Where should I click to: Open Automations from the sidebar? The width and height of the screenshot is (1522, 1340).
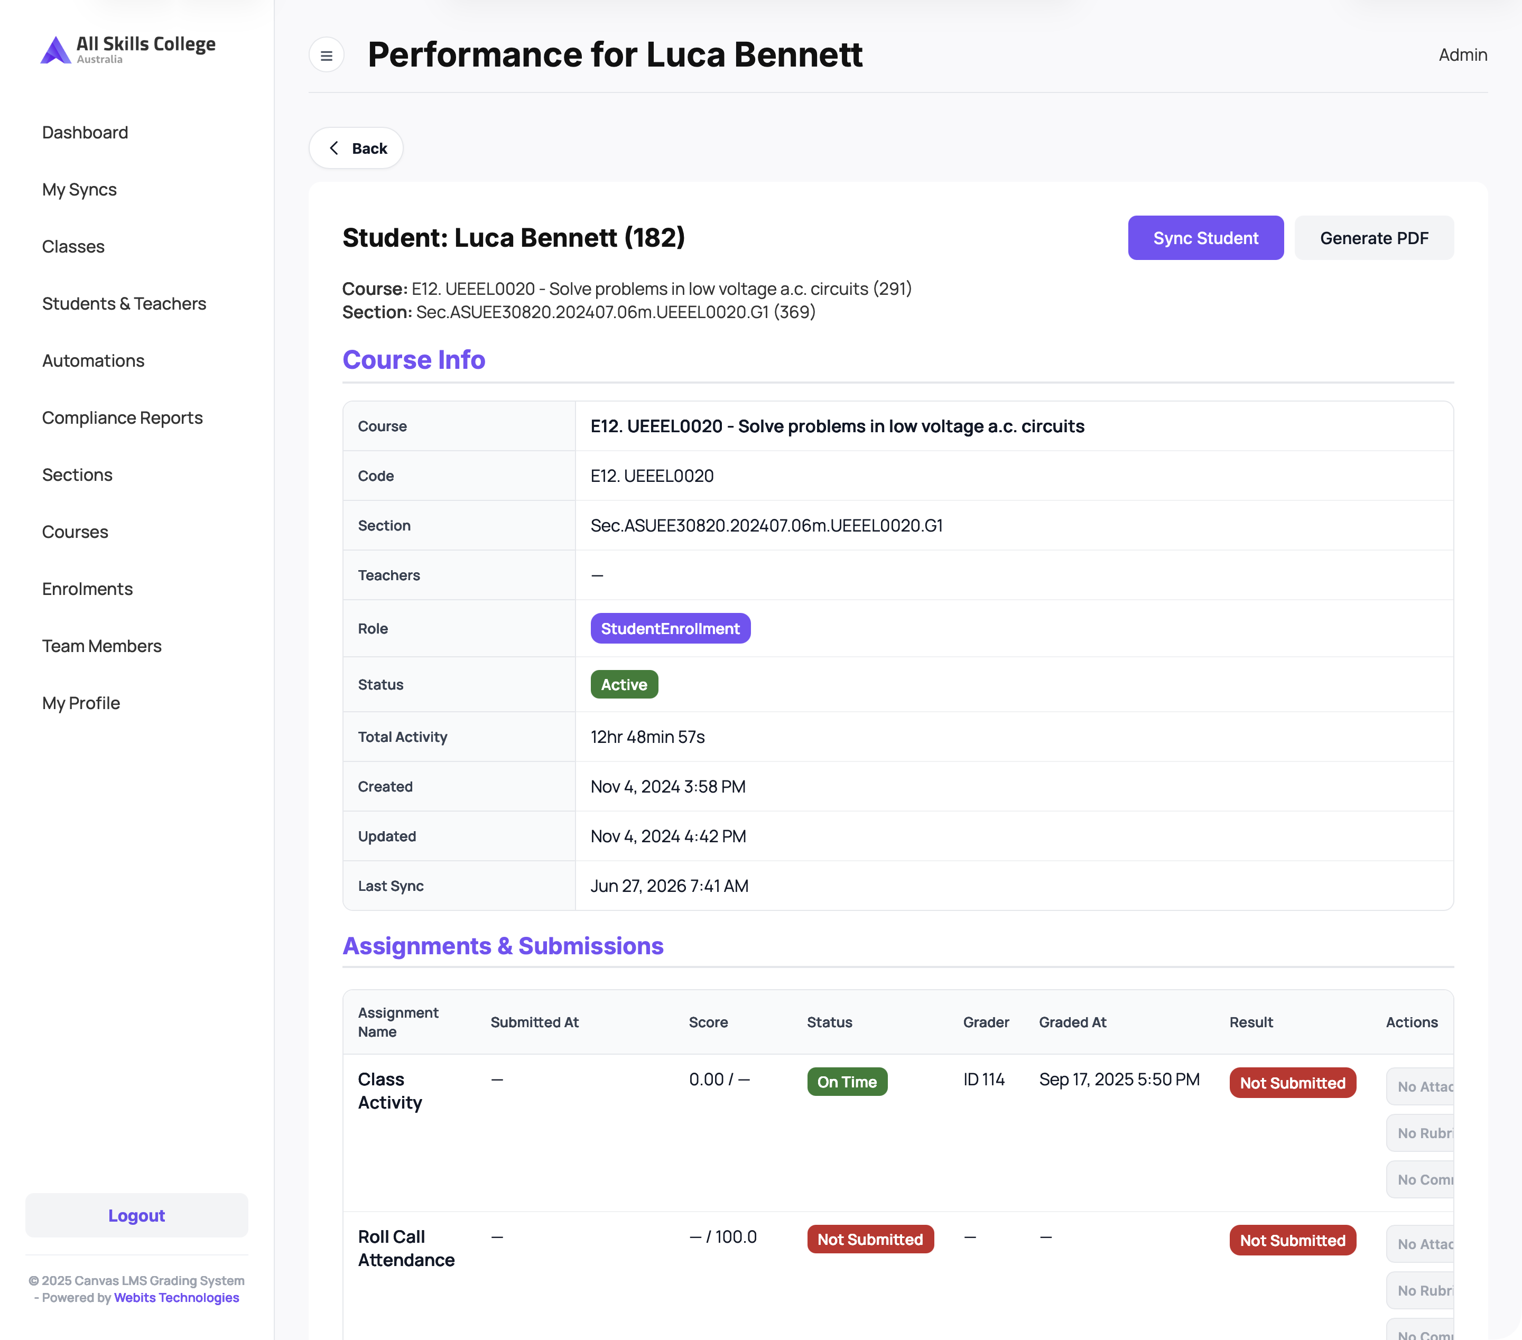[93, 361]
